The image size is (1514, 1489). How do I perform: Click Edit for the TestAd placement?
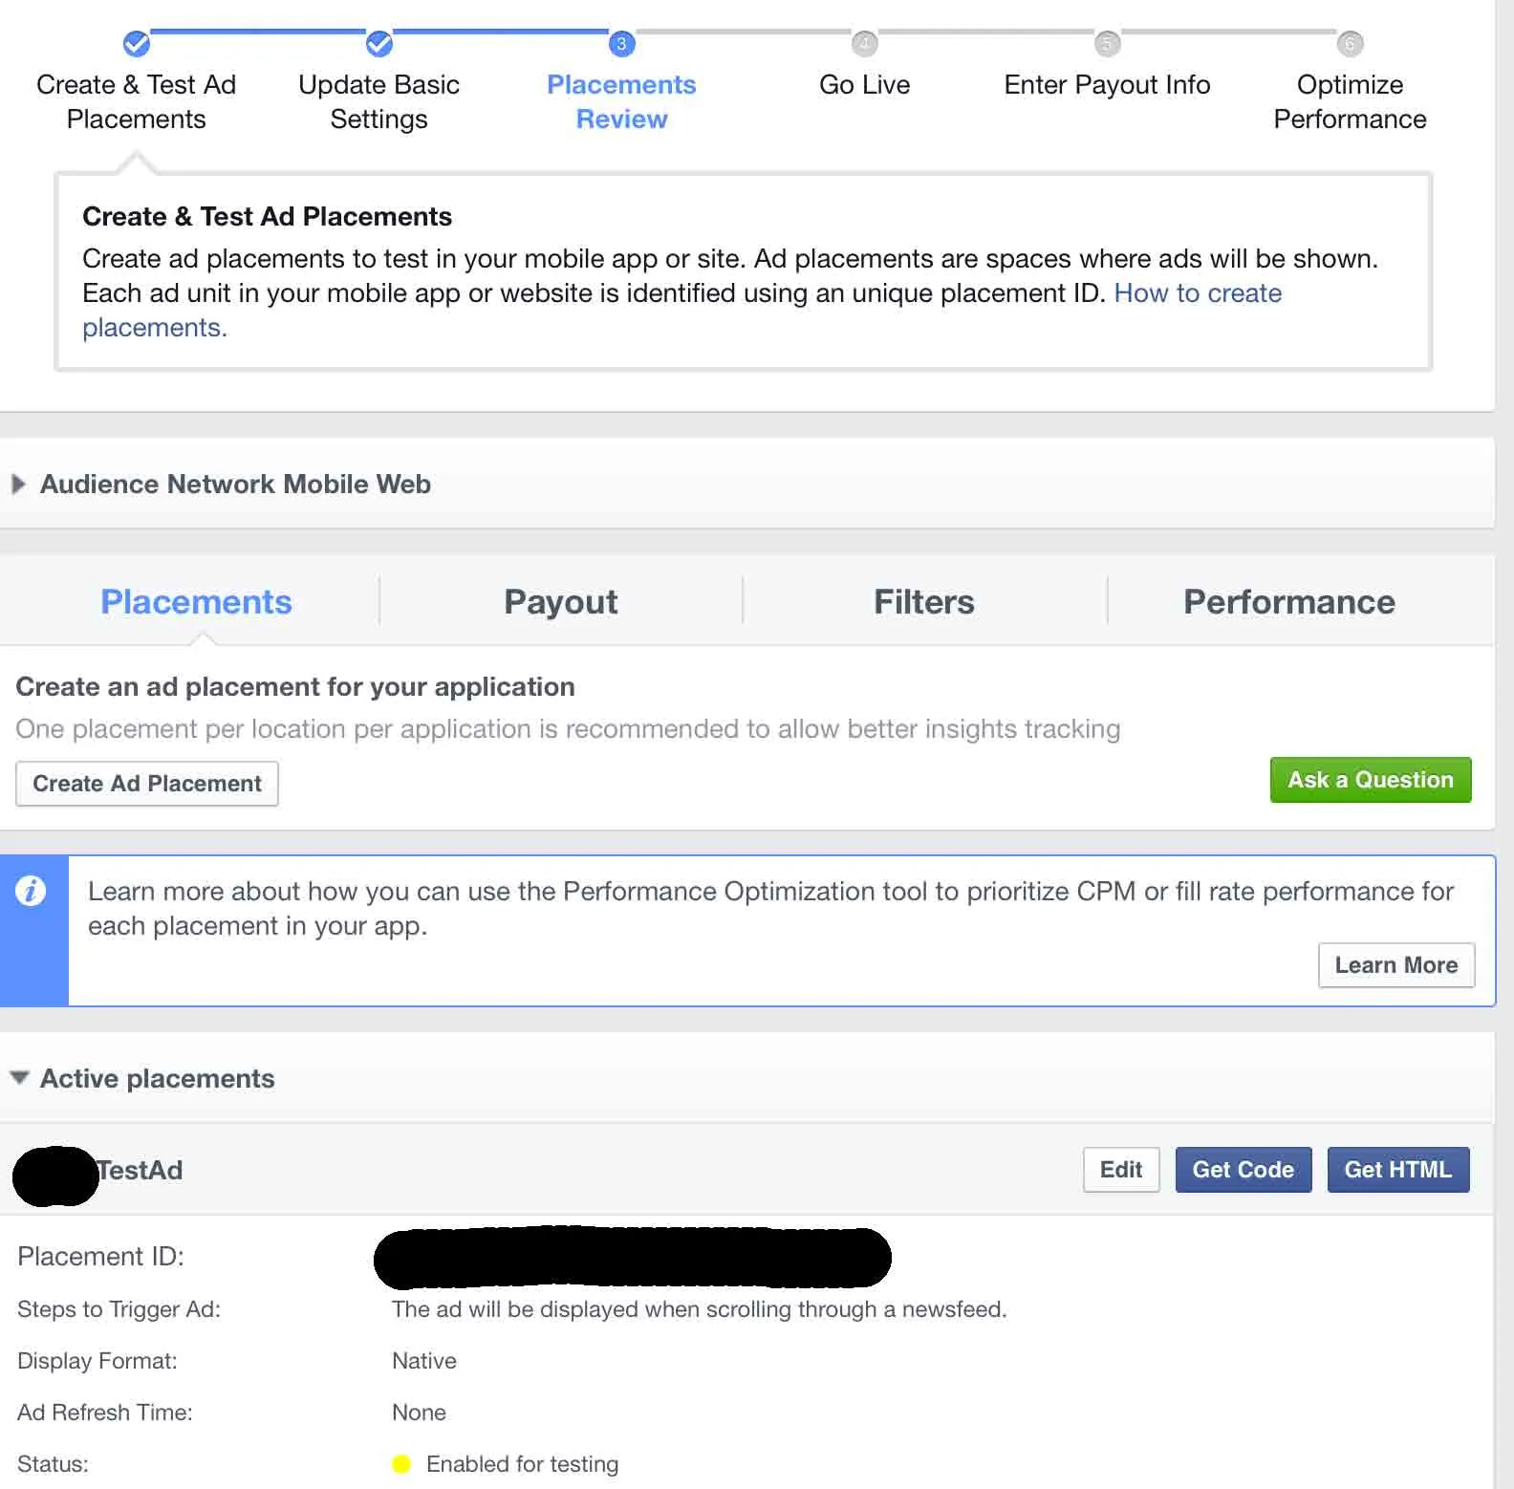click(1121, 1170)
